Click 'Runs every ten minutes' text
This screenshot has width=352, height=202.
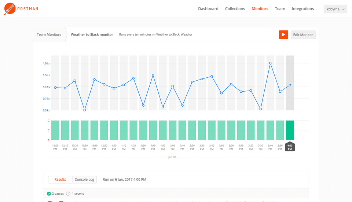pyautogui.click(x=135, y=34)
